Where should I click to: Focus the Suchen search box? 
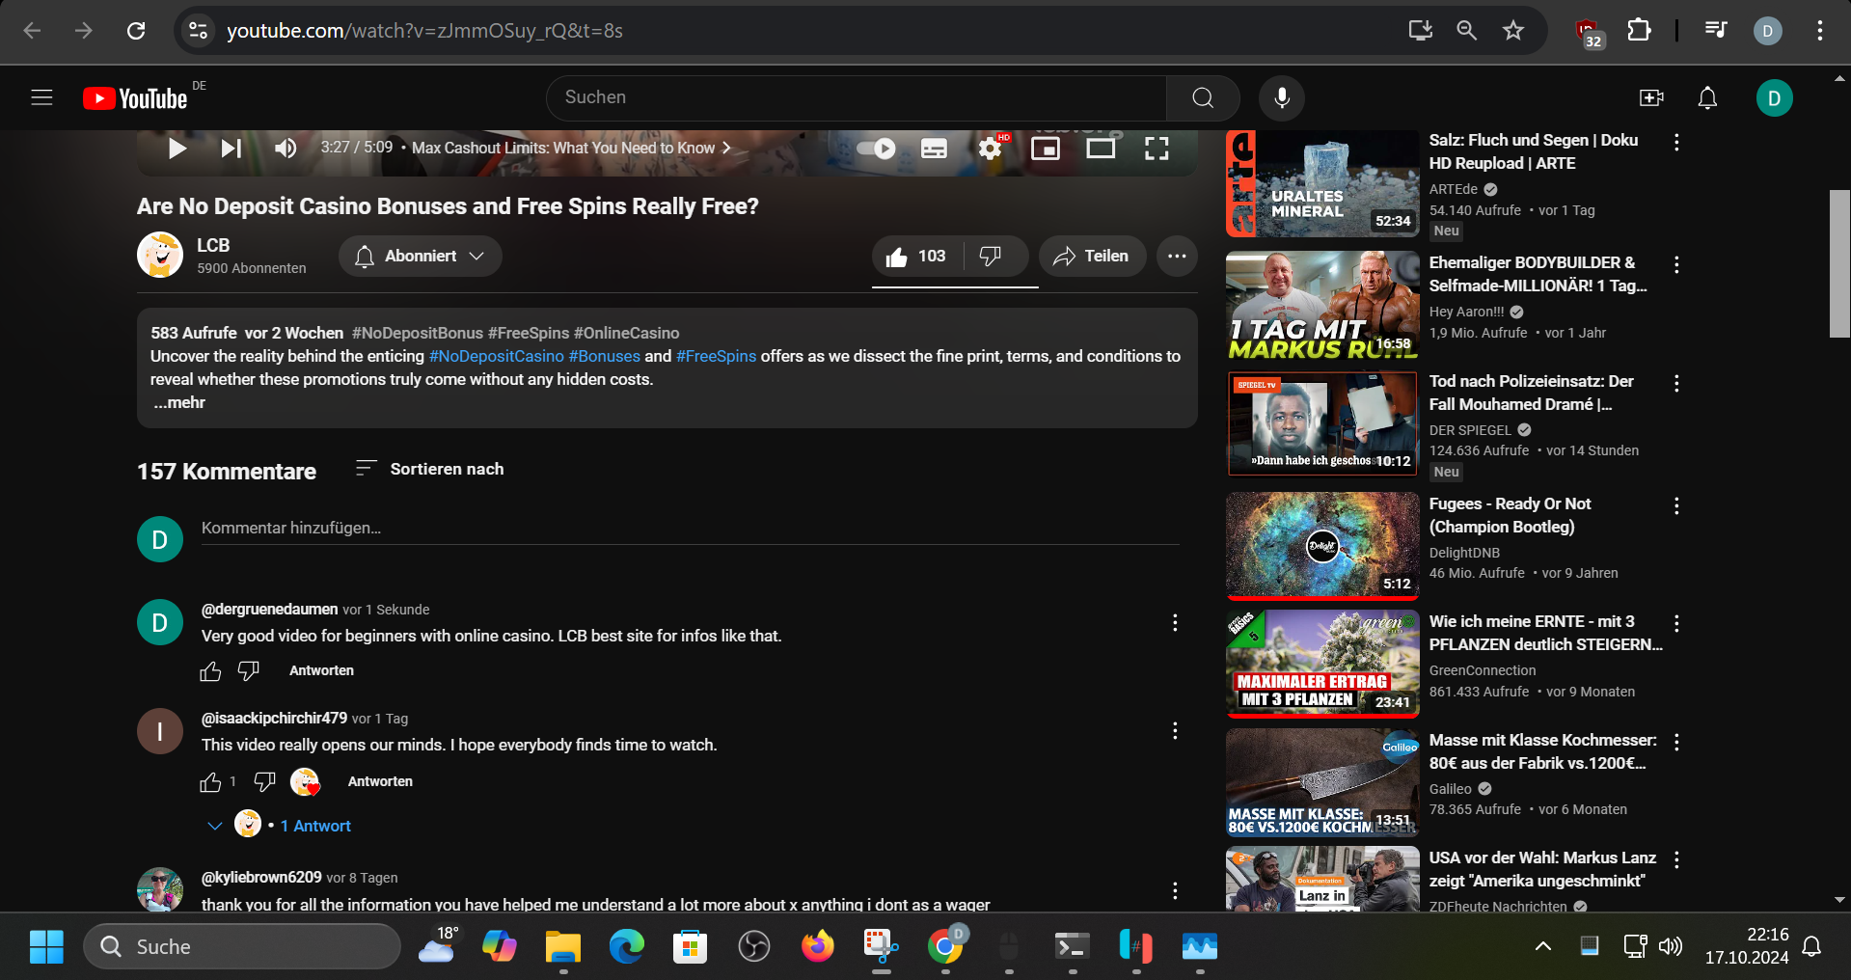click(857, 97)
